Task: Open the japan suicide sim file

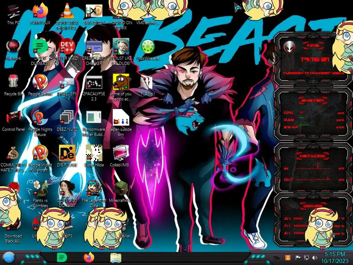Action: click(121, 123)
